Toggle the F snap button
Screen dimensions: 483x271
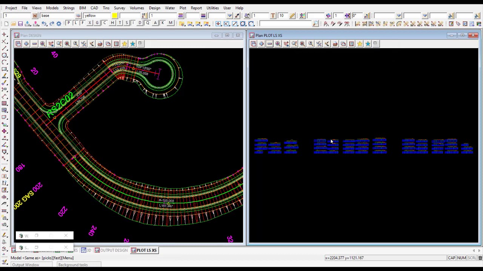pyautogui.click(x=83, y=23)
